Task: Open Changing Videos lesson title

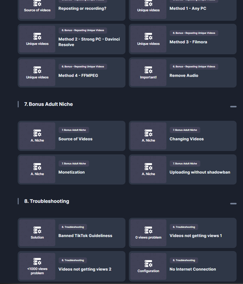Action: (x=187, y=139)
